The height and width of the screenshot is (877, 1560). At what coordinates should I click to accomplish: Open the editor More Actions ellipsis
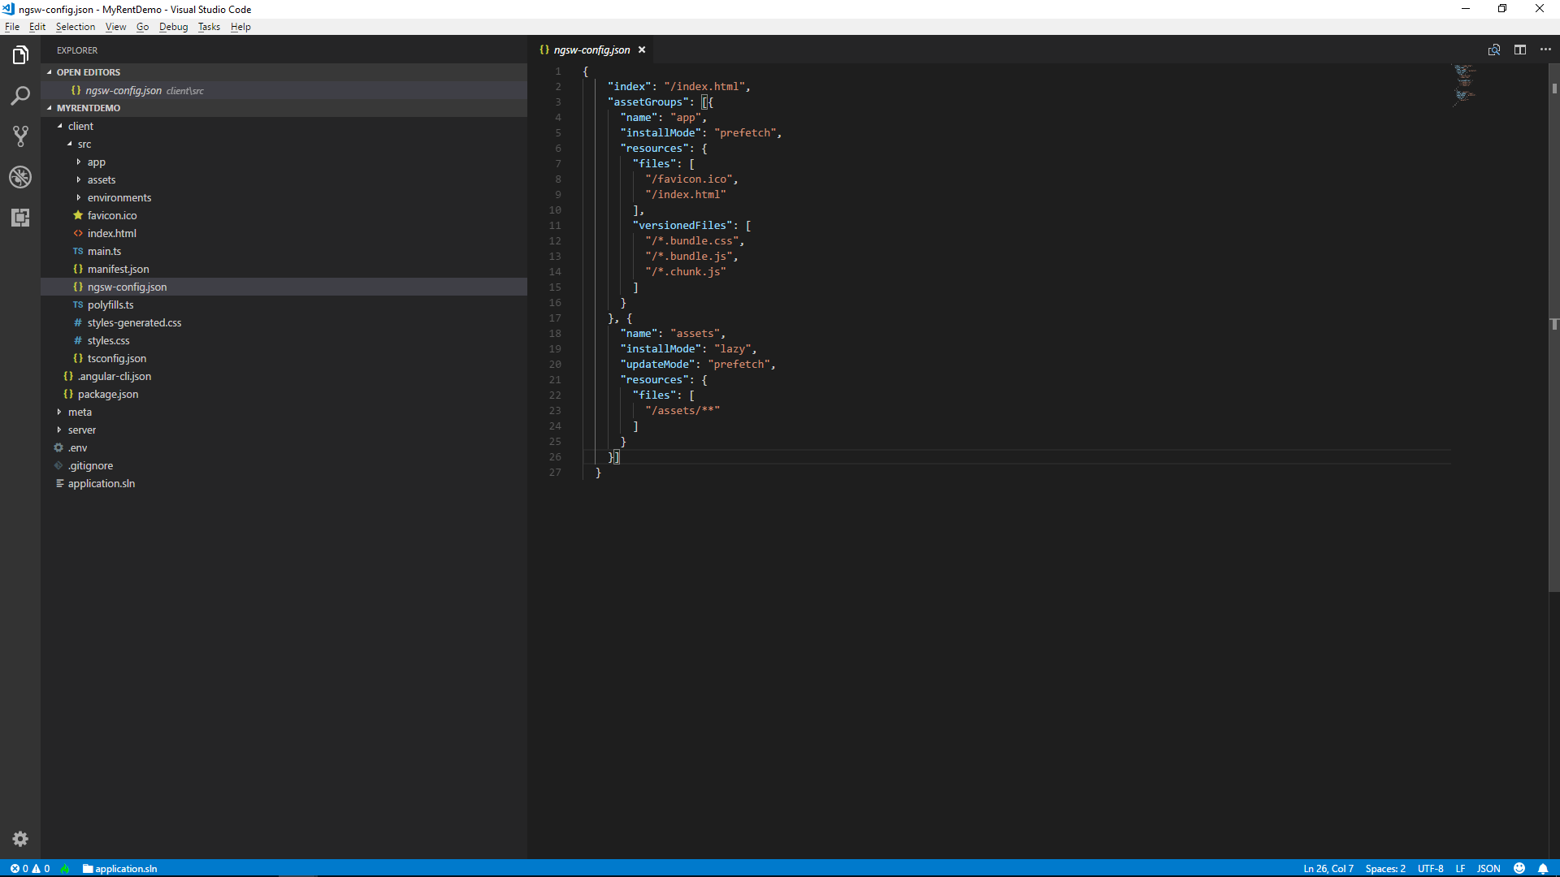click(x=1545, y=50)
